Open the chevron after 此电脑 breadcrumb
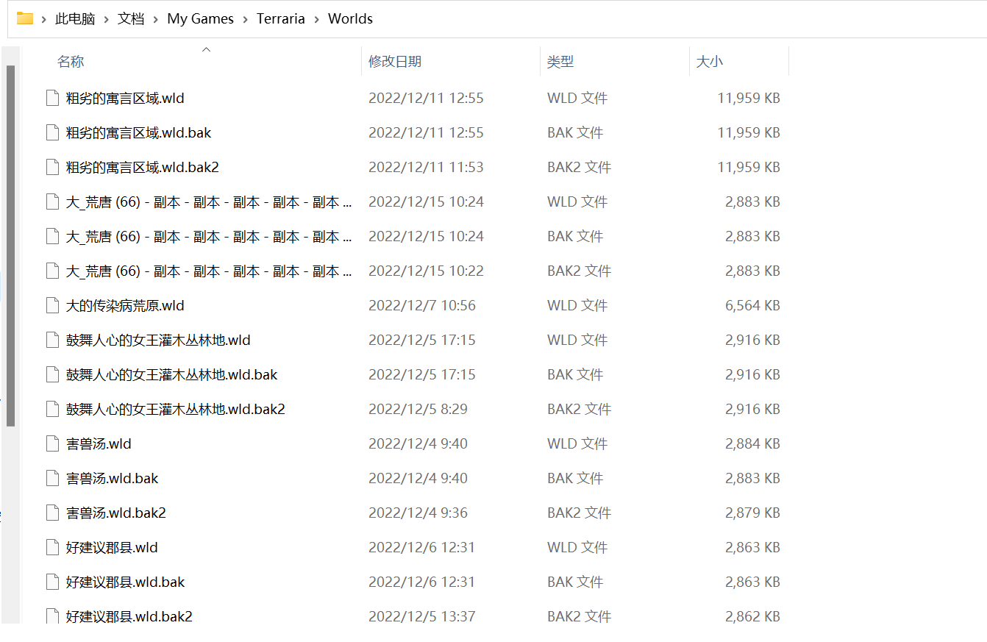987x642 pixels. pos(106,19)
